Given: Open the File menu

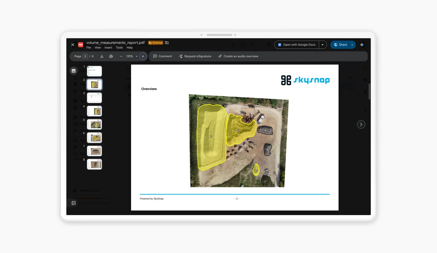Looking at the screenshot, I should (89, 47).
